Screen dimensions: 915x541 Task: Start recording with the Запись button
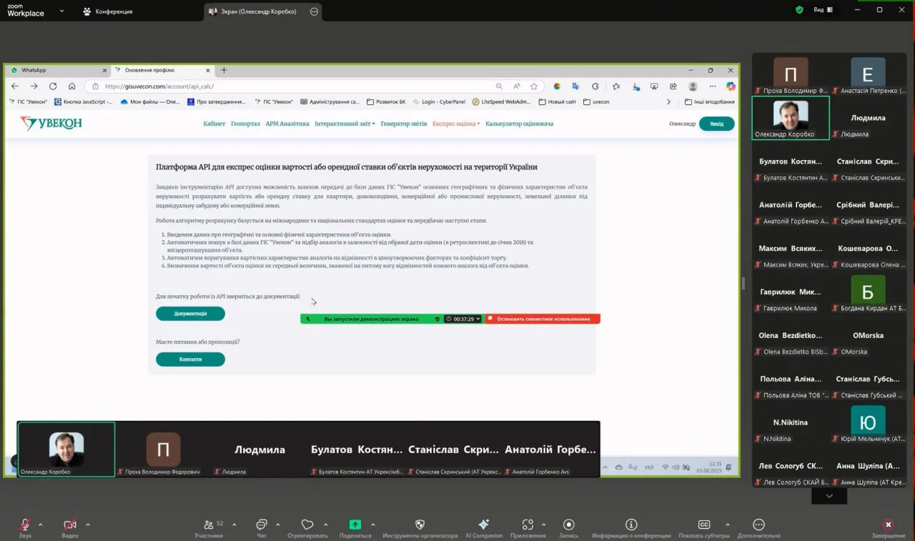coord(568,525)
